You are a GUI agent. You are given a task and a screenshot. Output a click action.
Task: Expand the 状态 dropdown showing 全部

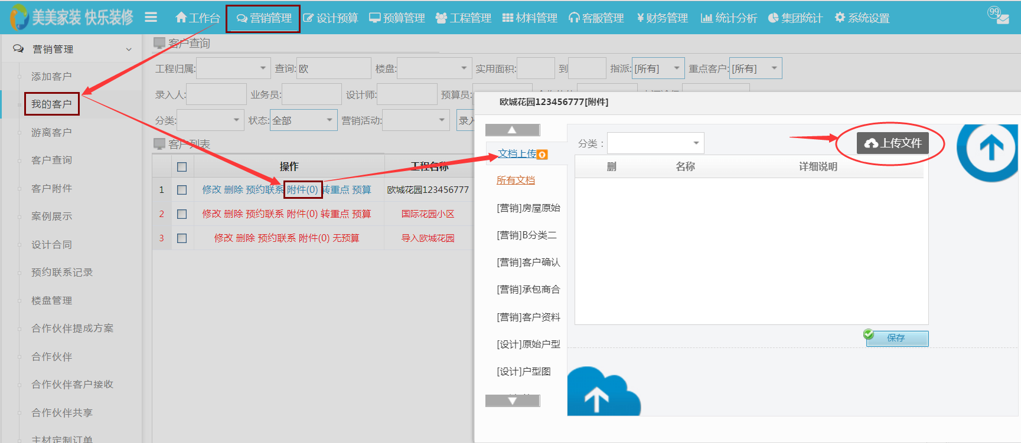(x=304, y=120)
